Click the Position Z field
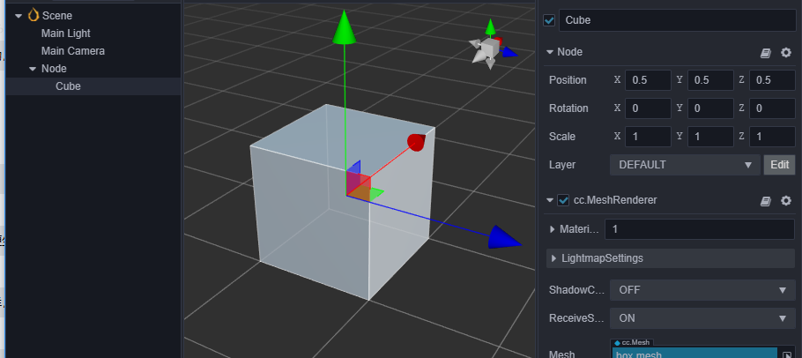The height and width of the screenshot is (358, 802). (772, 80)
